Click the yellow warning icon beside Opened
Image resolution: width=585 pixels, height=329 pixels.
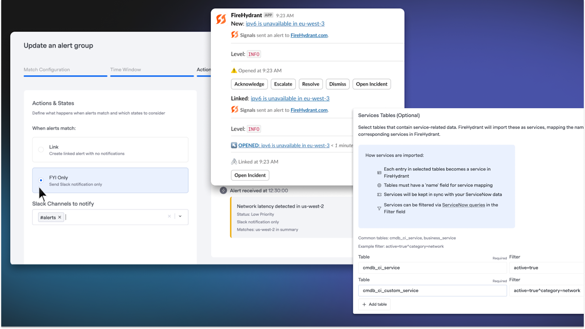234,70
